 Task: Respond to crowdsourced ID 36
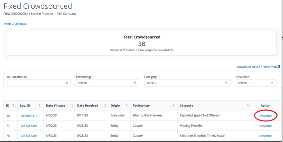pyautogui.click(x=265, y=116)
